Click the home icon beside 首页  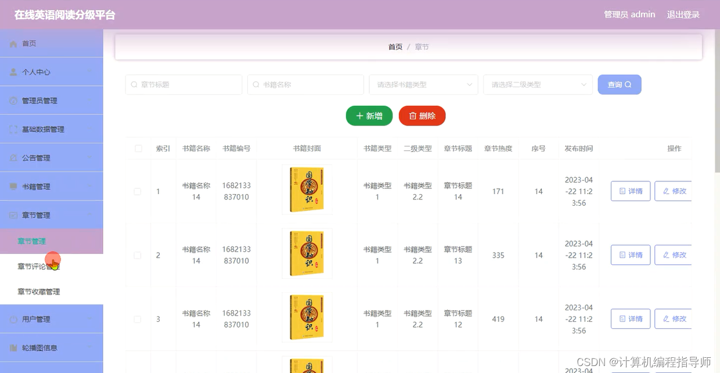pos(13,44)
